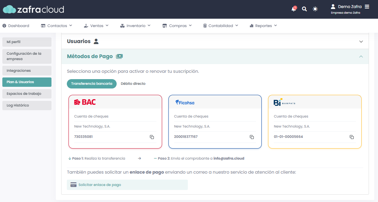The height and width of the screenshot is (202, 378).
Task: Click the Métodos de Pago heading
Action: coord(90,56)
